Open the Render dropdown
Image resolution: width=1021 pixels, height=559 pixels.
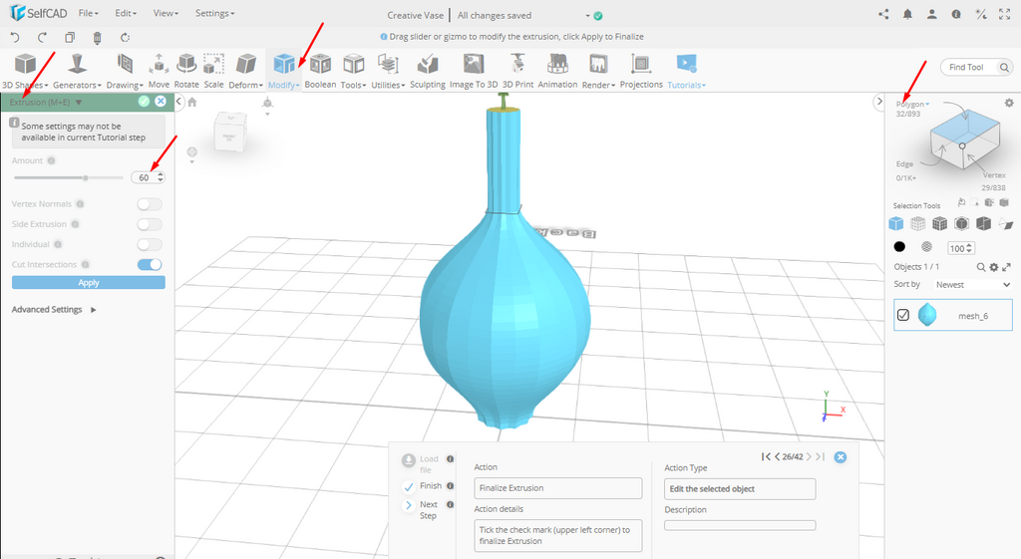(598, 71)
